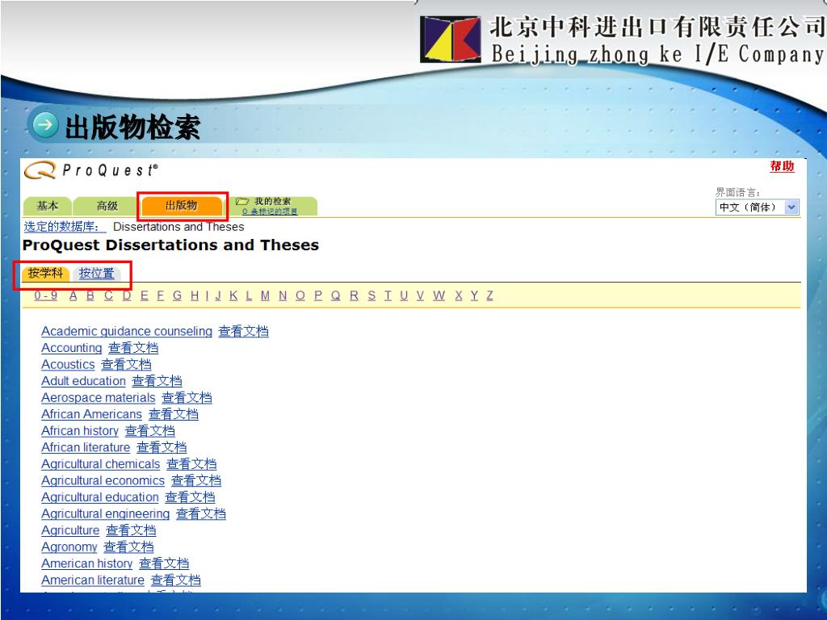Click the 帮助 help link
This screenshot has height=620, width=827.
tap(782, 166)
